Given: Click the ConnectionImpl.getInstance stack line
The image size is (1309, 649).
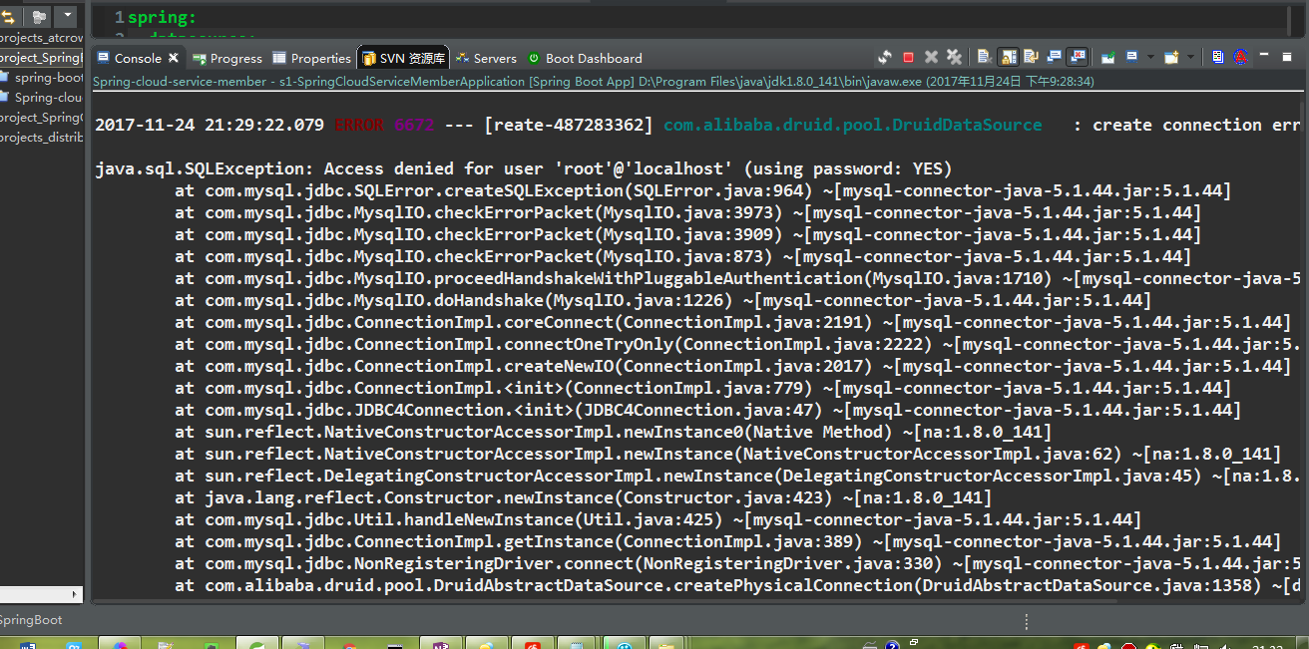Looking at the screenshot, I should click(x=728, y=541).
